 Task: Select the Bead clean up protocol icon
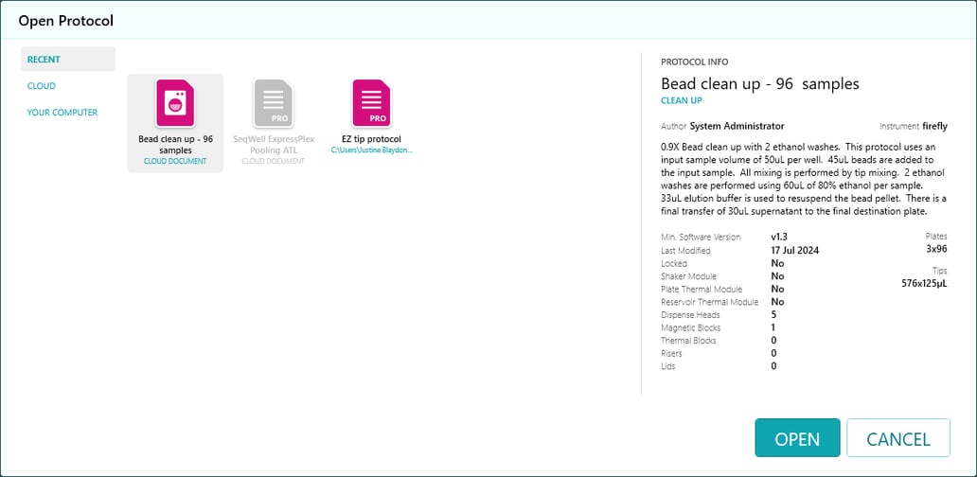(175, 103)
